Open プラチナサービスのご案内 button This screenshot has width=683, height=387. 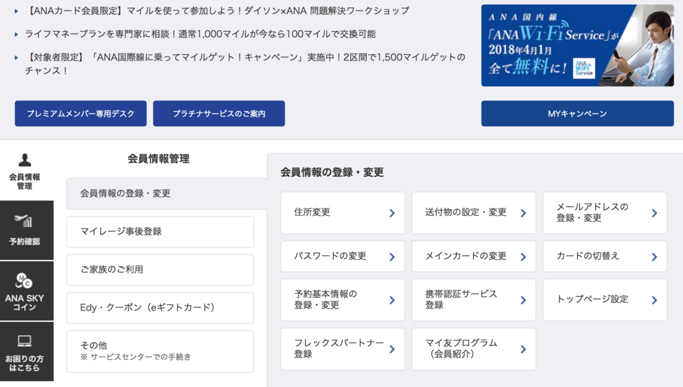click(219, 113)
